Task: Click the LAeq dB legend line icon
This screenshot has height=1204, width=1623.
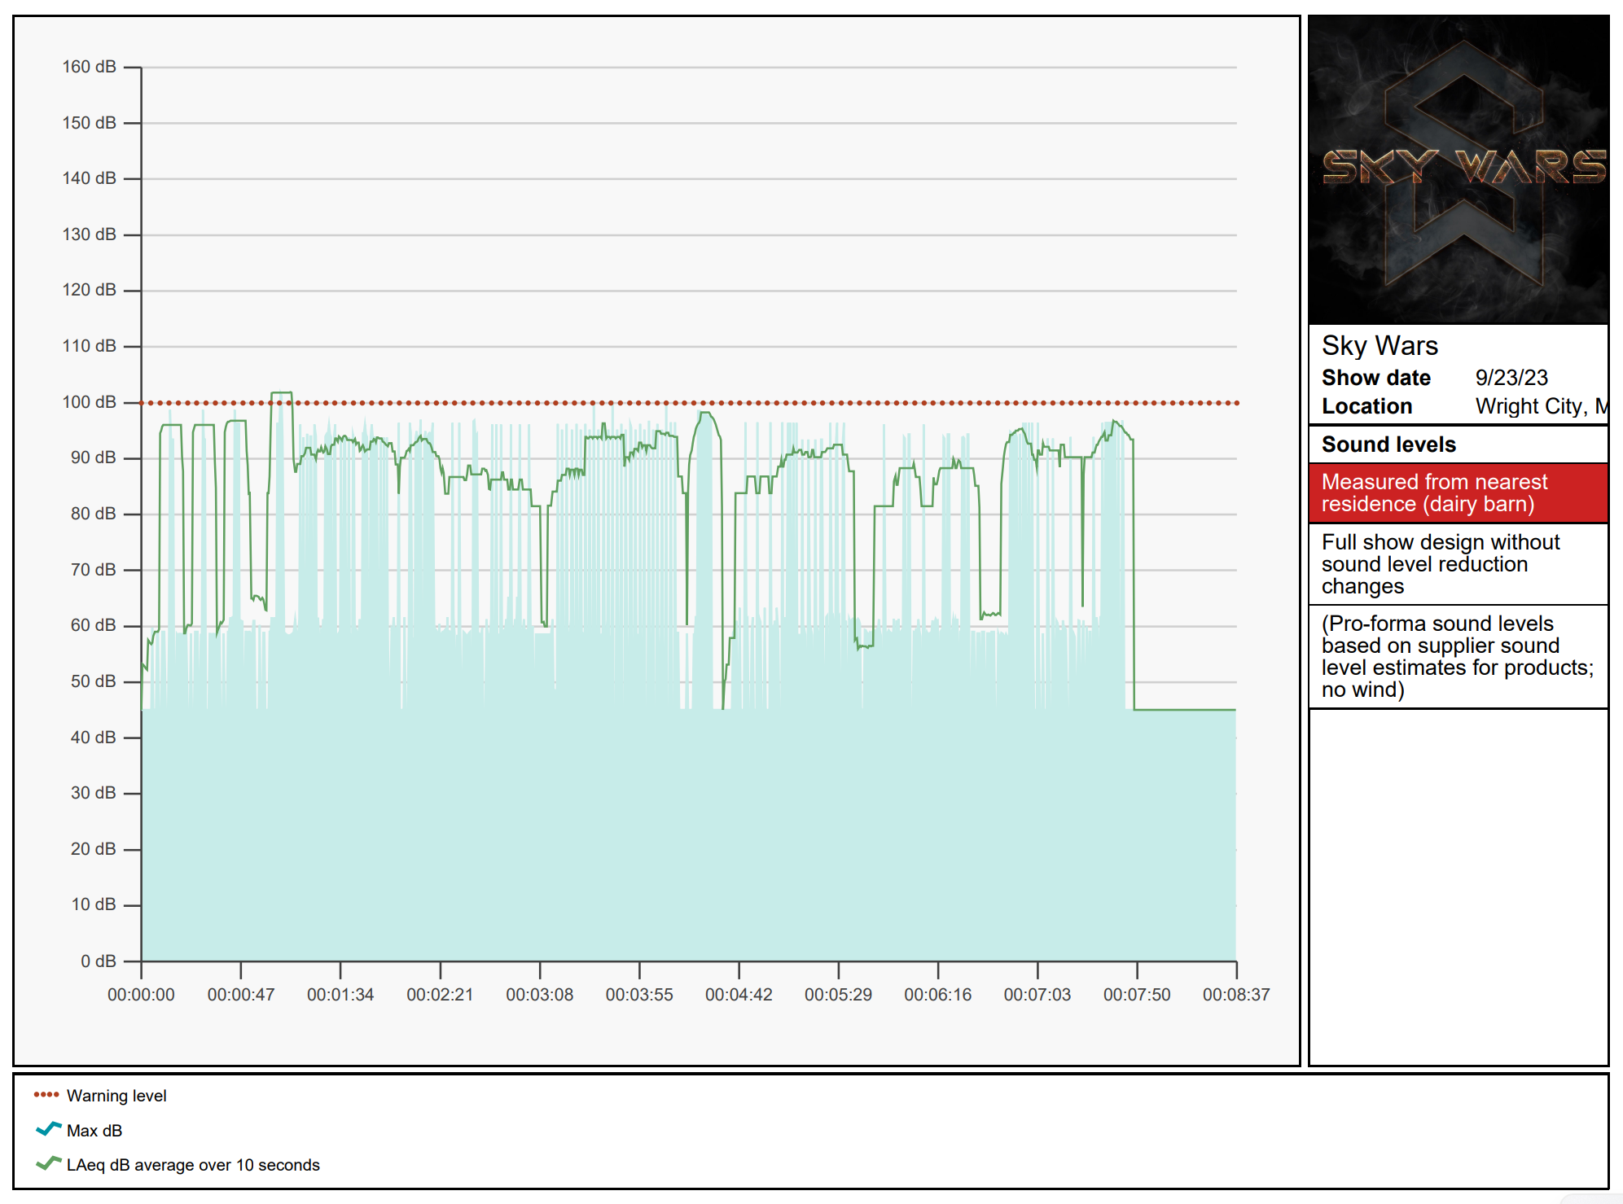Action: click(48, 1163)
